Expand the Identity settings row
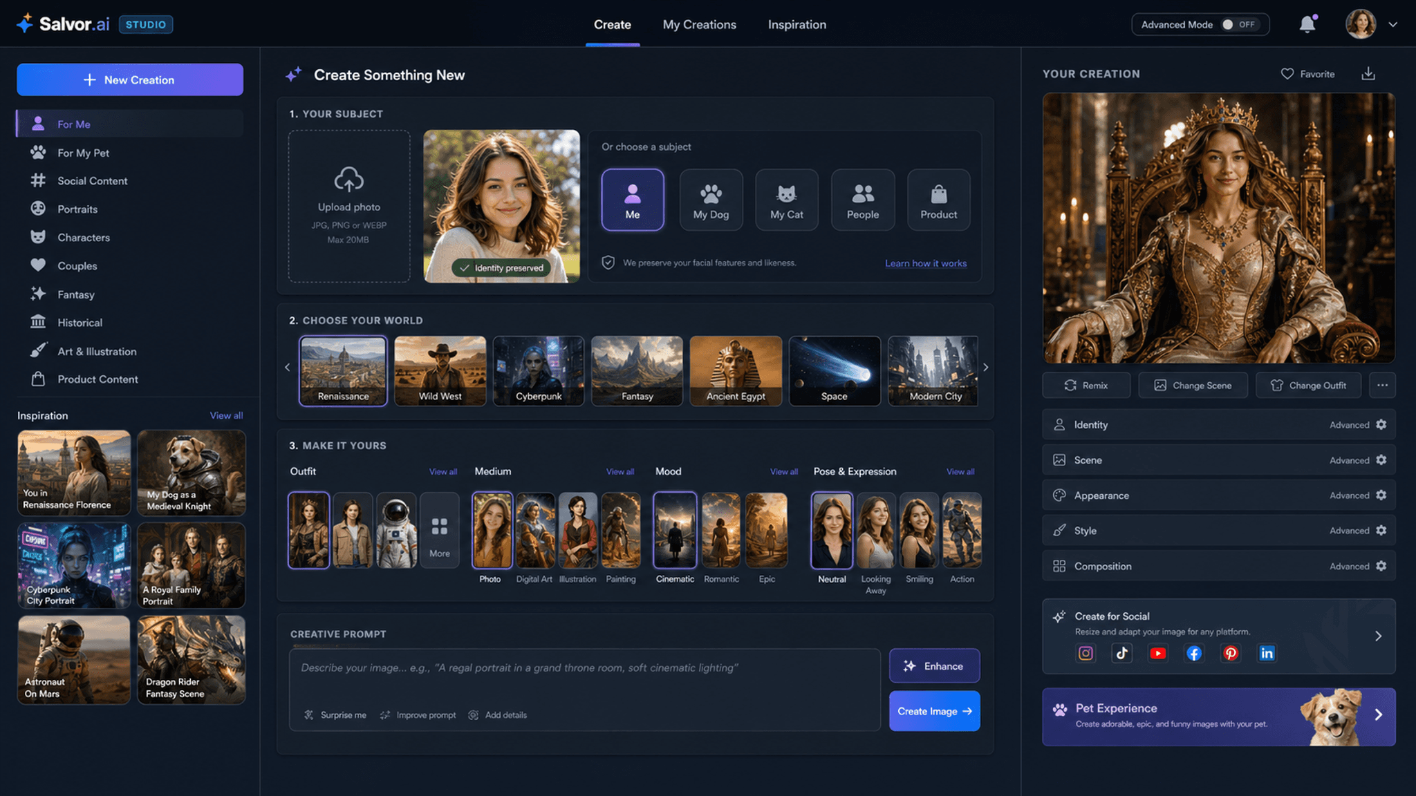The image size is (1416, 796). coord(1219,425)
